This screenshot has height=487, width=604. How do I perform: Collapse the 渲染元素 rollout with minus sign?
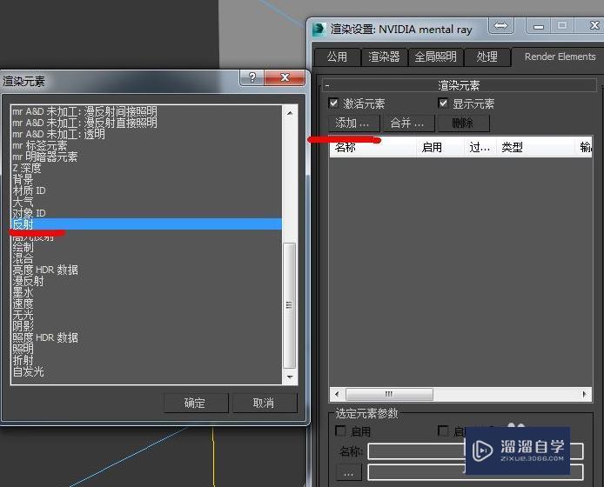click(x=327, y=85)
